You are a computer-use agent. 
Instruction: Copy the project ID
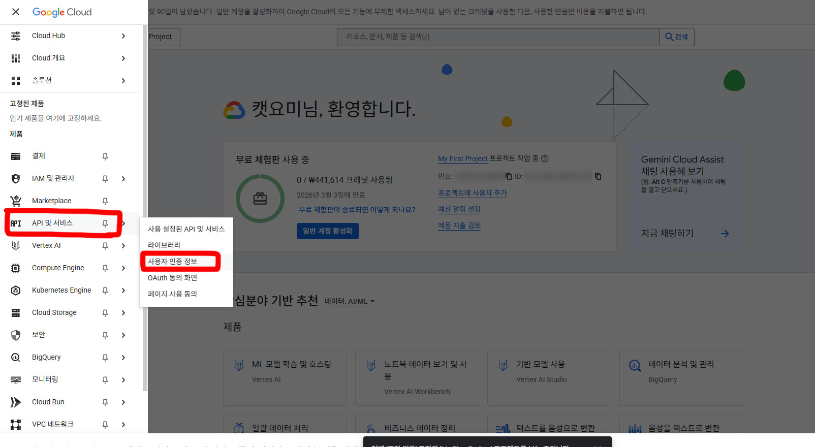tap(598, 176)
